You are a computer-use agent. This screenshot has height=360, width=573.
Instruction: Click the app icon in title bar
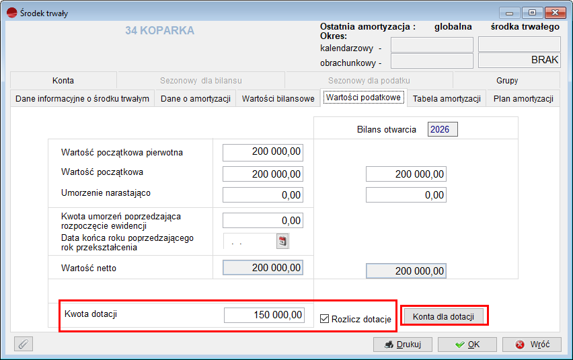[x=11, y=13]
